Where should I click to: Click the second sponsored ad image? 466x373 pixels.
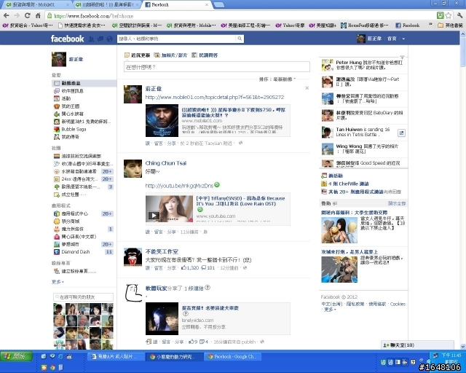(339, 270)
